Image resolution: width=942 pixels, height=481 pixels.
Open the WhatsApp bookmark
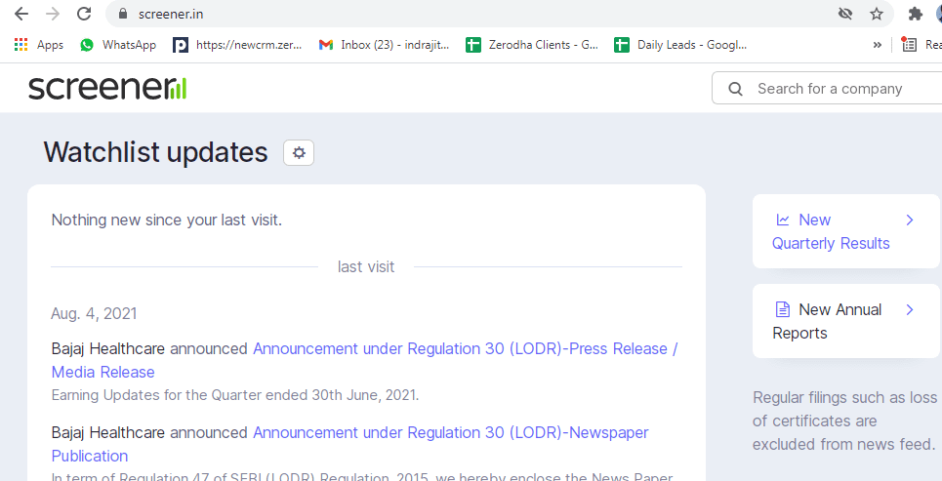tap(118, 45)
